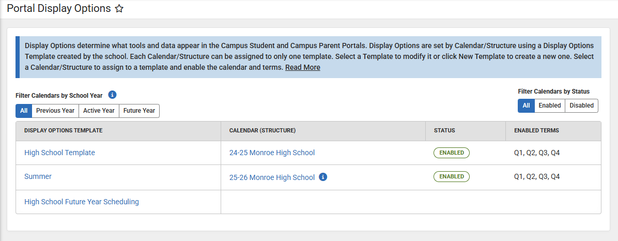Show only Disabled calendars

tap(581, 106)
